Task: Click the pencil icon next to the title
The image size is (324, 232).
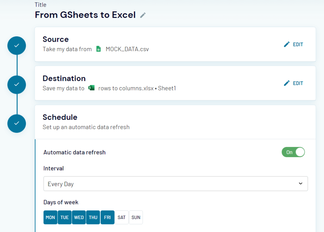Action: pyautogui.click(x=143, y=15)
